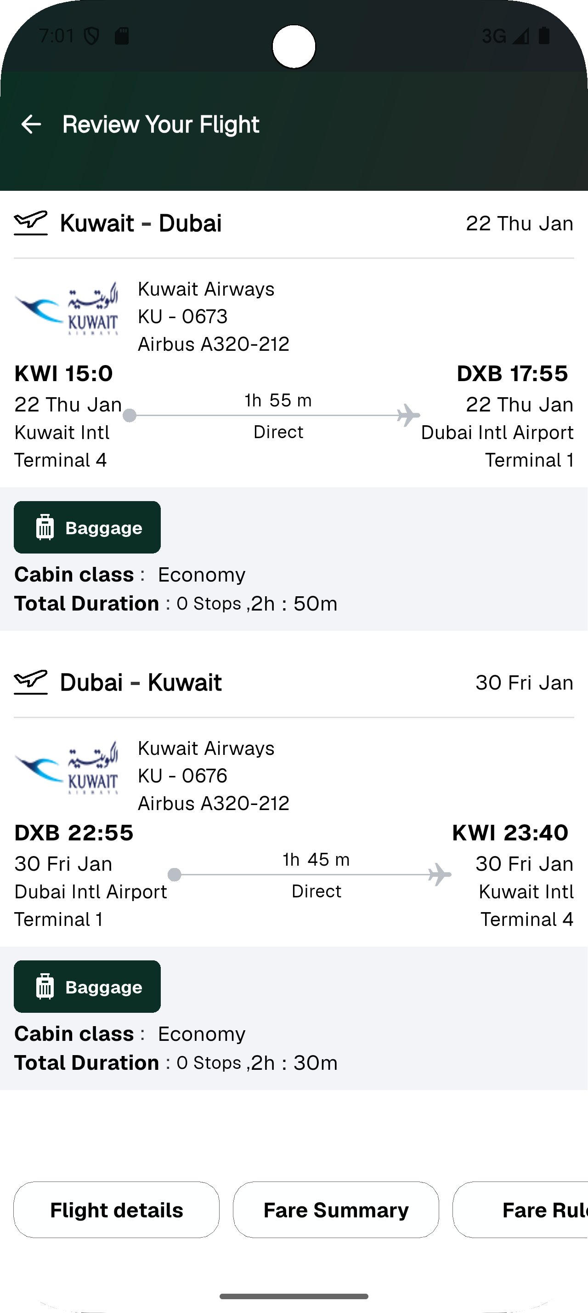Tap the DXB 22:55 departure time

[x=74, y=833]
